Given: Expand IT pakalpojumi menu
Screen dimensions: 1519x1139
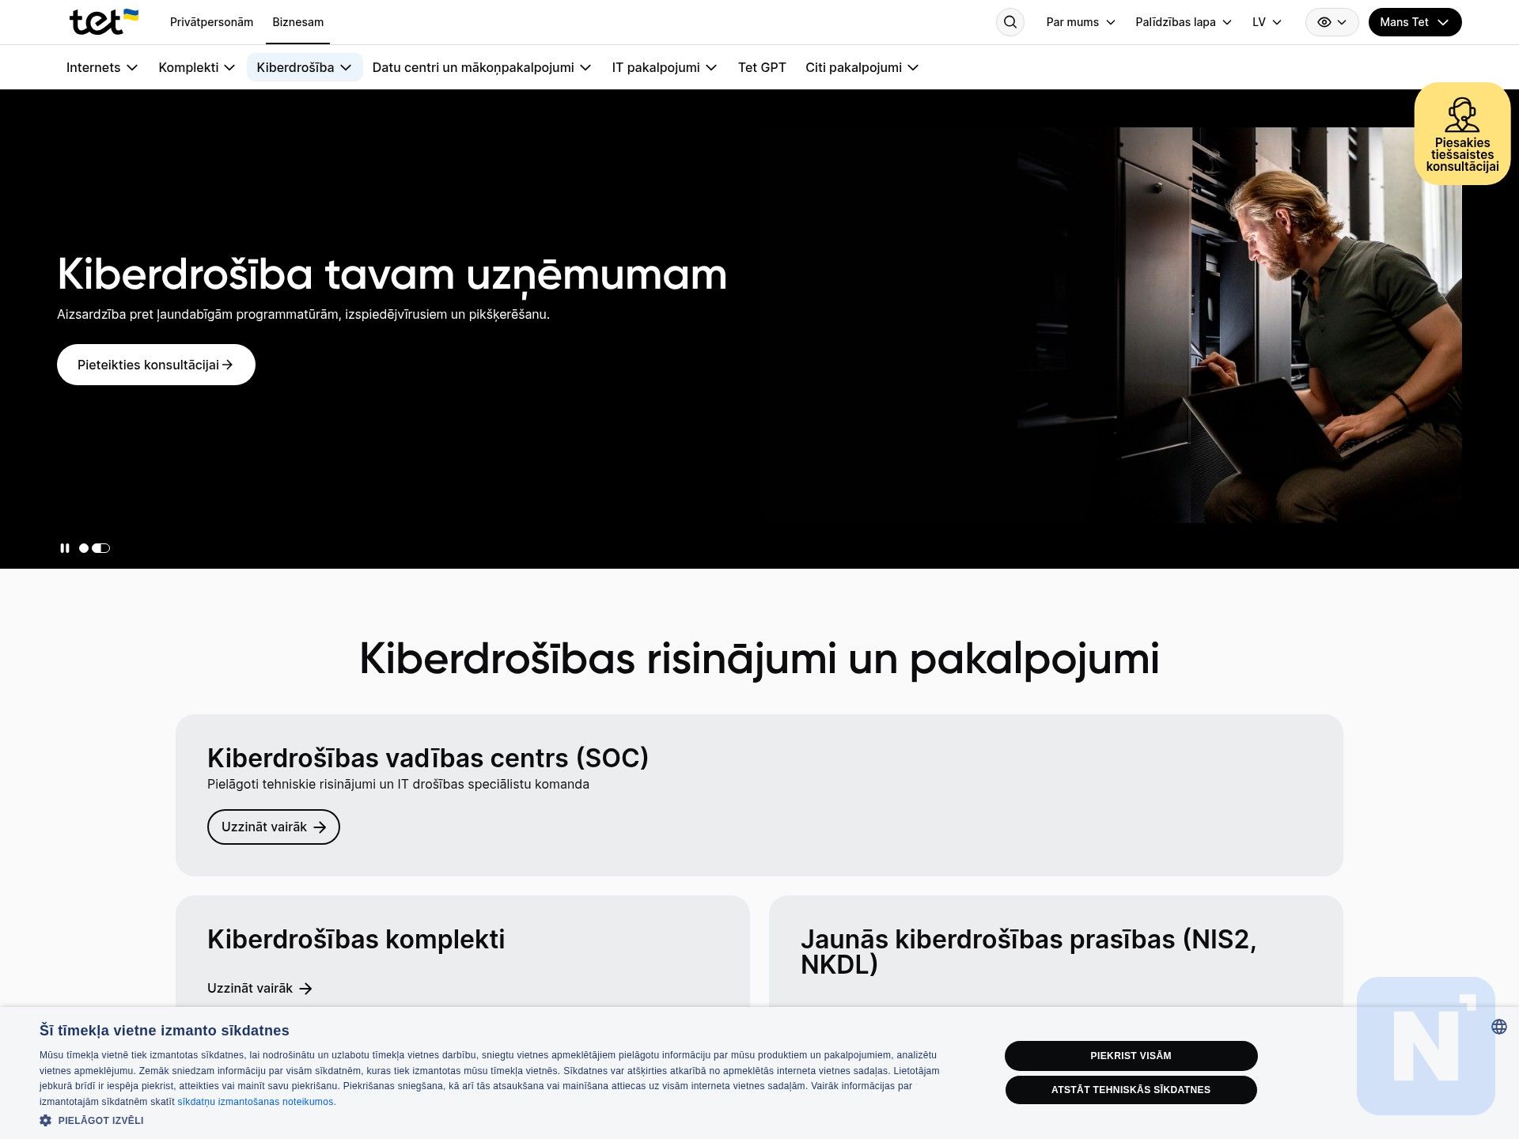Looking at the screenshot, I should [x=665, y=67].
